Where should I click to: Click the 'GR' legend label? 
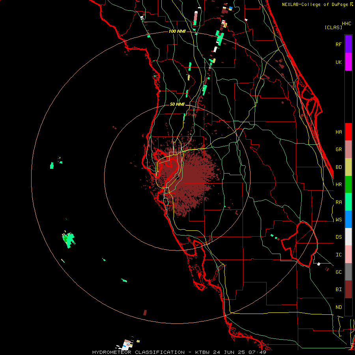pos(338,149)
